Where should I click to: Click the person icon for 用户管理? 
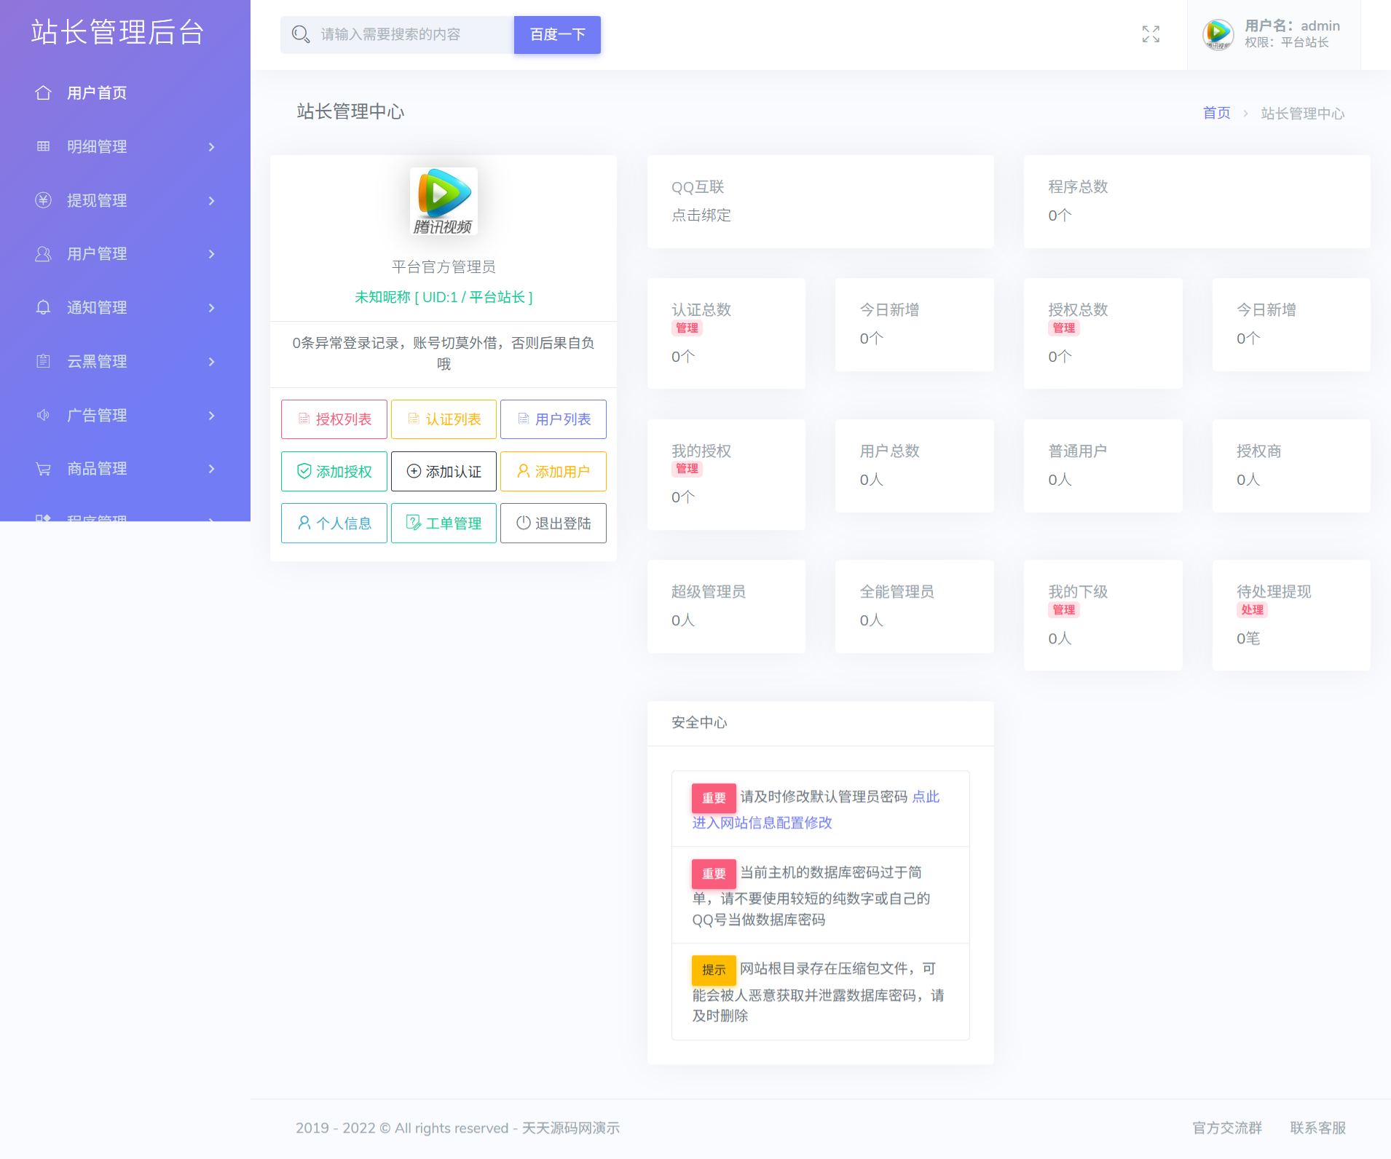(43, 253)
